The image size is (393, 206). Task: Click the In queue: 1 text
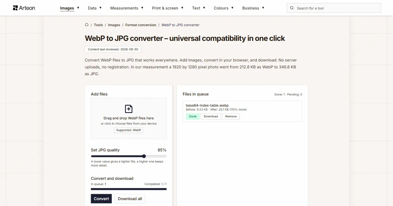(98, 184)
